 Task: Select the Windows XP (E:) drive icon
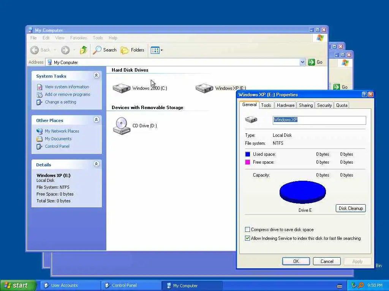point(204,88)
